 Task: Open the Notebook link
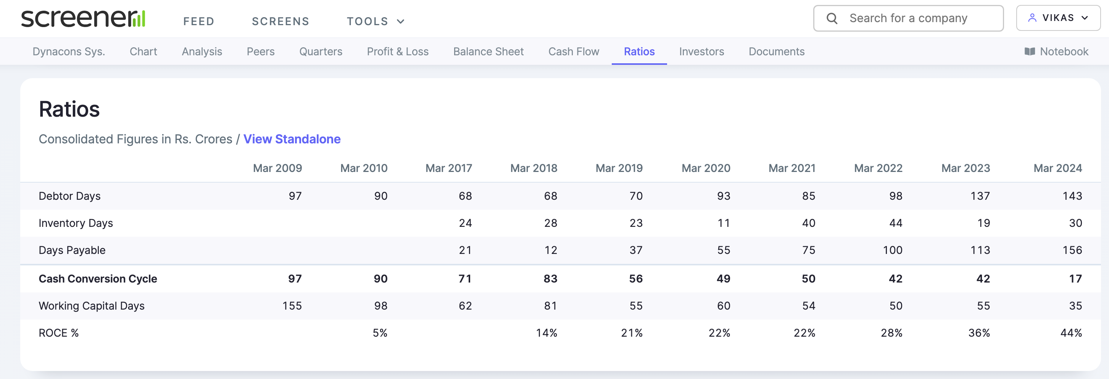click(x=1063, y=51)
